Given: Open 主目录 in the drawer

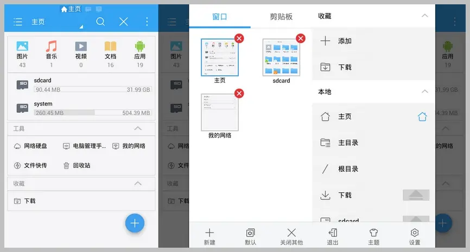Looking at the screenshot, I should tap(373, 143).
